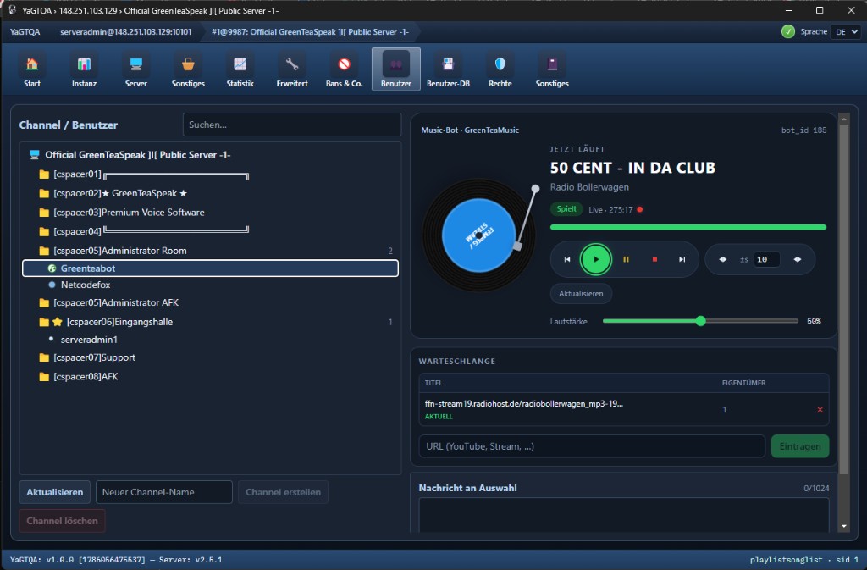Click the server monitor icon in tree
Image resolution: width=867 pixels, height=570 pixels.
(34, 155)
